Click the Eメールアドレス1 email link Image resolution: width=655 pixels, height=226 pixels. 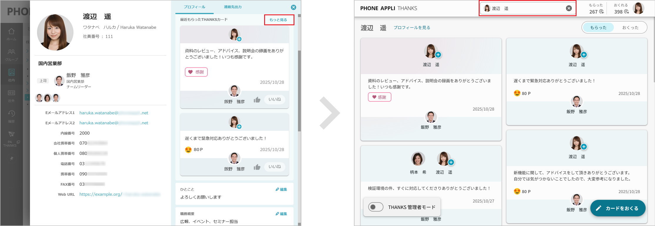tap(114, 113)
